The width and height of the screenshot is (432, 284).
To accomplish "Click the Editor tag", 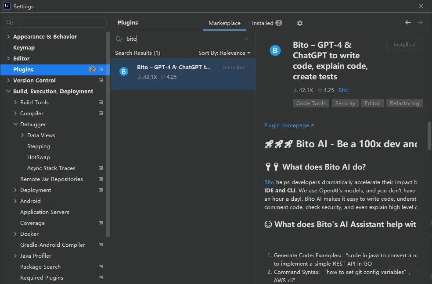I will coord(372,103).
